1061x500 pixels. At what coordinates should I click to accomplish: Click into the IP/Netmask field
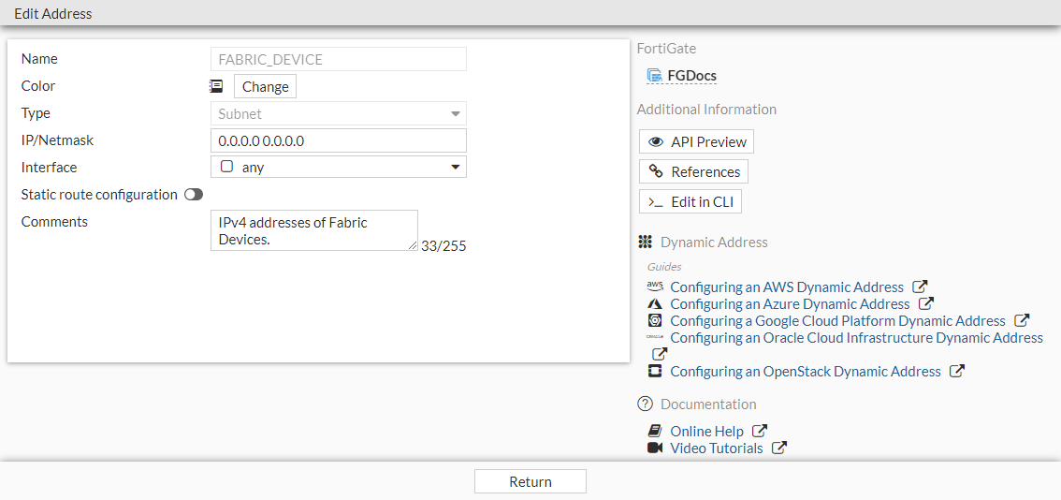pyautogui.click(x=339, y=141)
